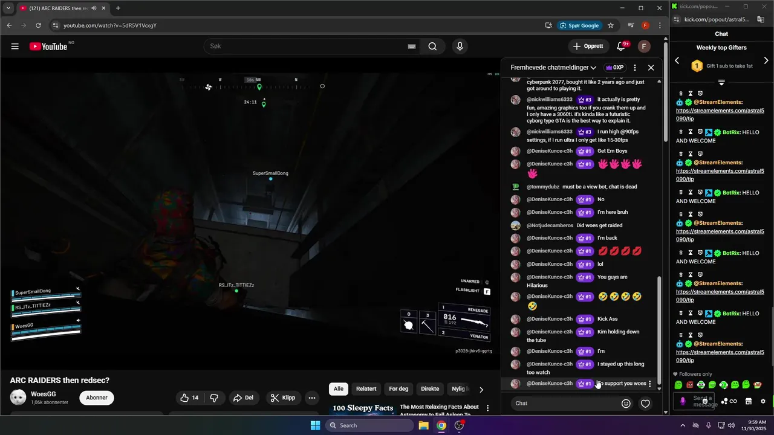The width and height of the screenshot is (774, 435).
Task: Select the Direkte filter chip
Action: click(430, 389)
